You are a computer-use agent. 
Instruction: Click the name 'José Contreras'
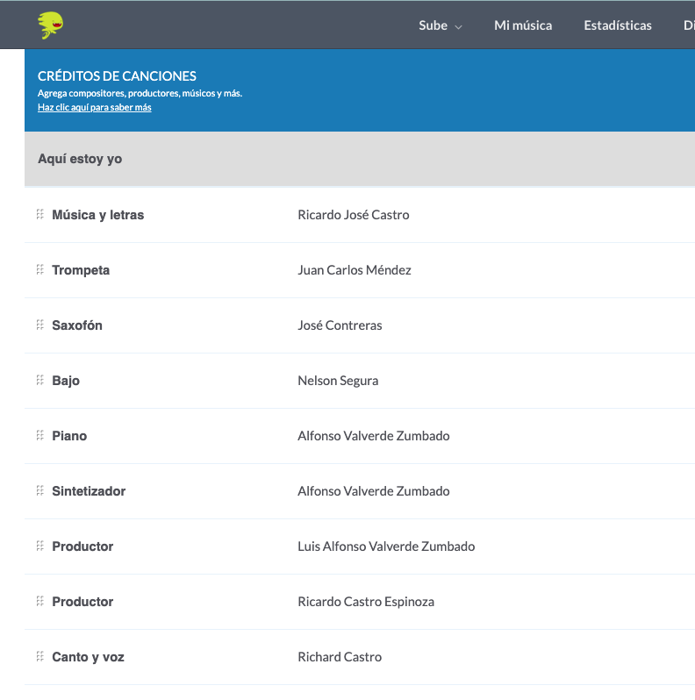(340, 325)
